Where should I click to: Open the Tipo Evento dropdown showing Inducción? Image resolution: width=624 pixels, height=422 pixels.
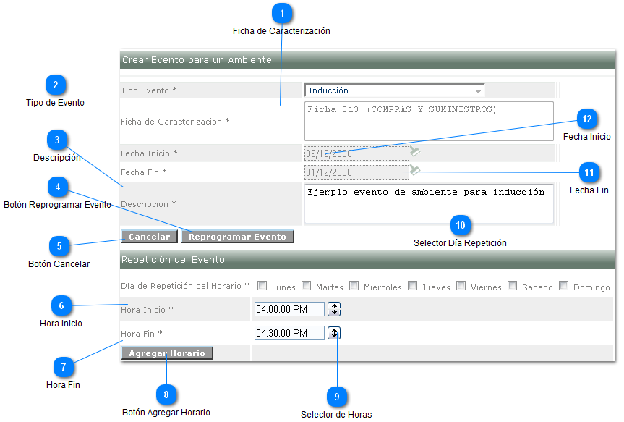(x=395, y=90)
